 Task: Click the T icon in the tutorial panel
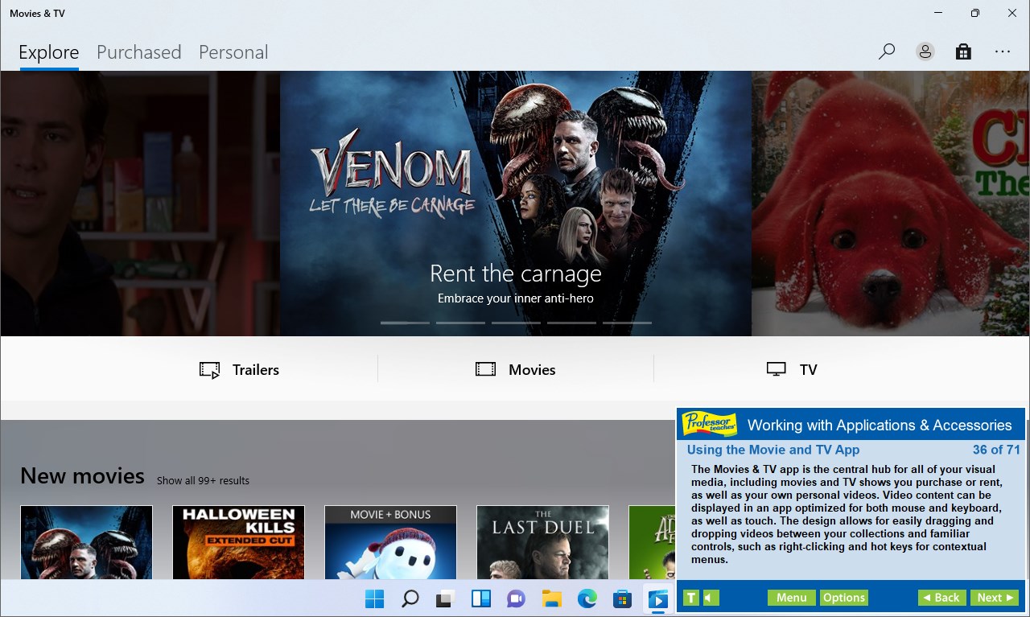[690, 598]
